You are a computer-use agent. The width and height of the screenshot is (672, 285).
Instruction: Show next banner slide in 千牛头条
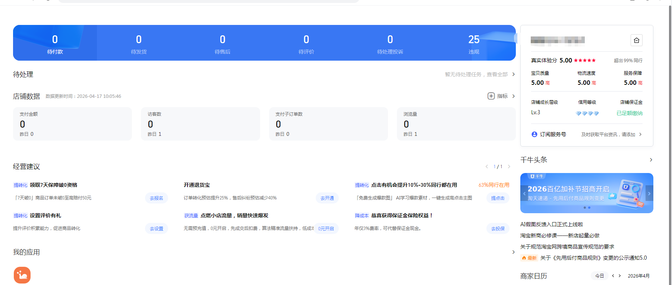click(x=649, y=193)
